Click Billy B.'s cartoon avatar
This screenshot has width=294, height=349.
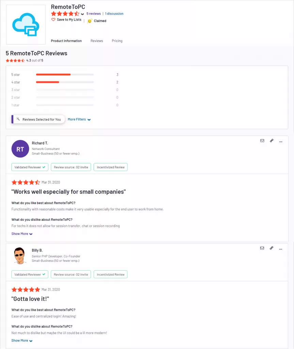(19, 256)
